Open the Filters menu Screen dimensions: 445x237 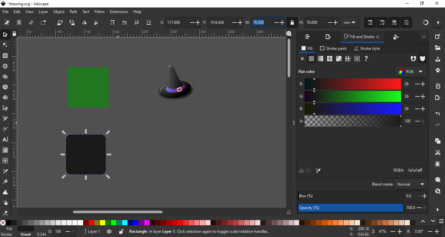[99, 12]
